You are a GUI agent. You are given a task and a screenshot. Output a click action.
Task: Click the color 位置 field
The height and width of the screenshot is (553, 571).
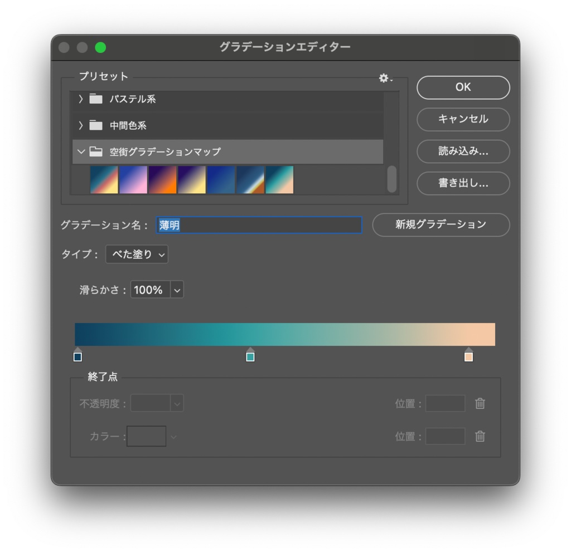pyautogui.click(x=446, y=436)
